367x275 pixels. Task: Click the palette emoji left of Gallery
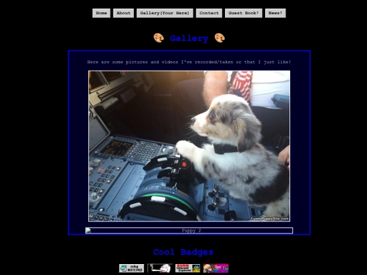pos(158,38)
